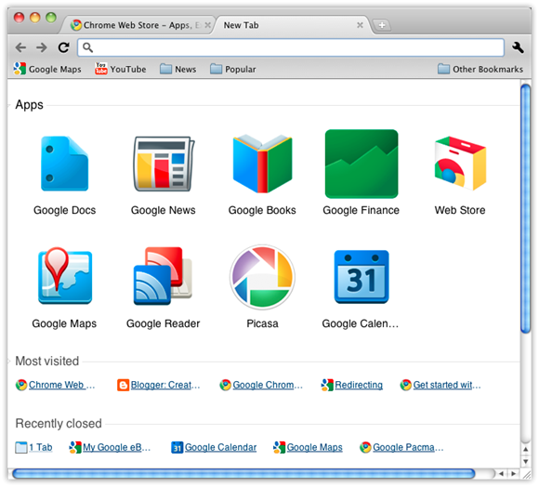Launch the Google News app
This screenshot has height=487, width=539.
(x=164, y=164)
